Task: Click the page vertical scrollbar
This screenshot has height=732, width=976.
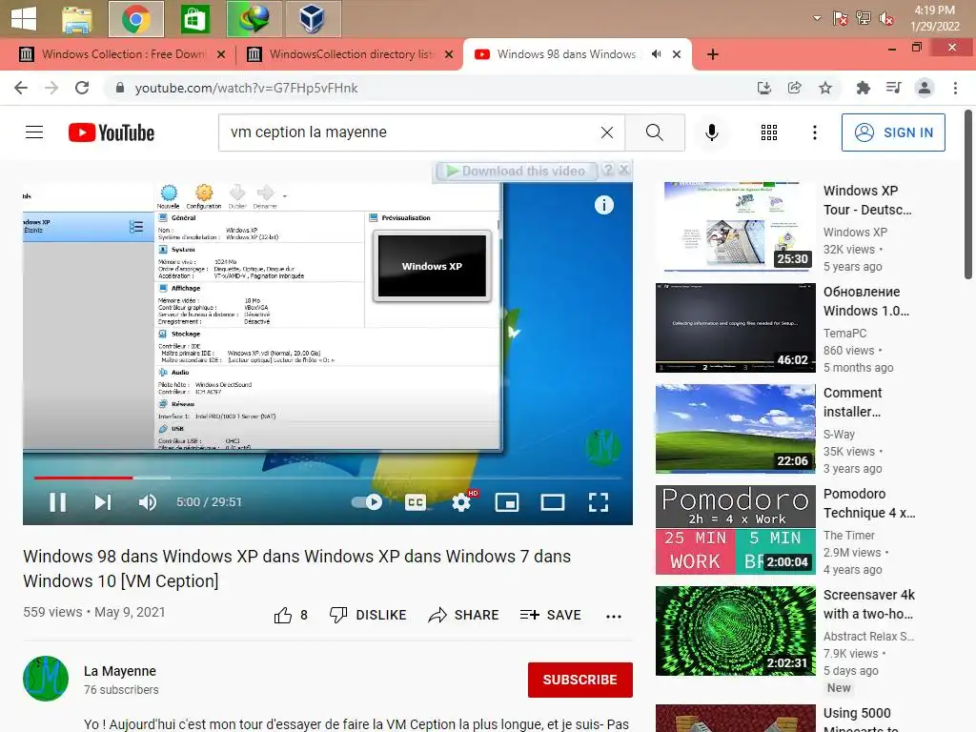Action: (x=968, y=194)
